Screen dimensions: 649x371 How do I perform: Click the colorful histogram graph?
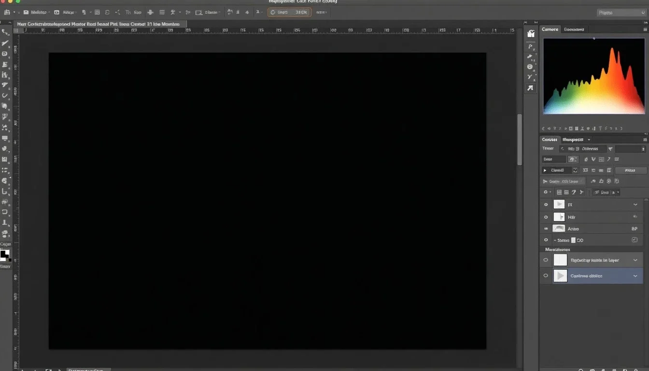pyautogui.click(x=594, y=76)
